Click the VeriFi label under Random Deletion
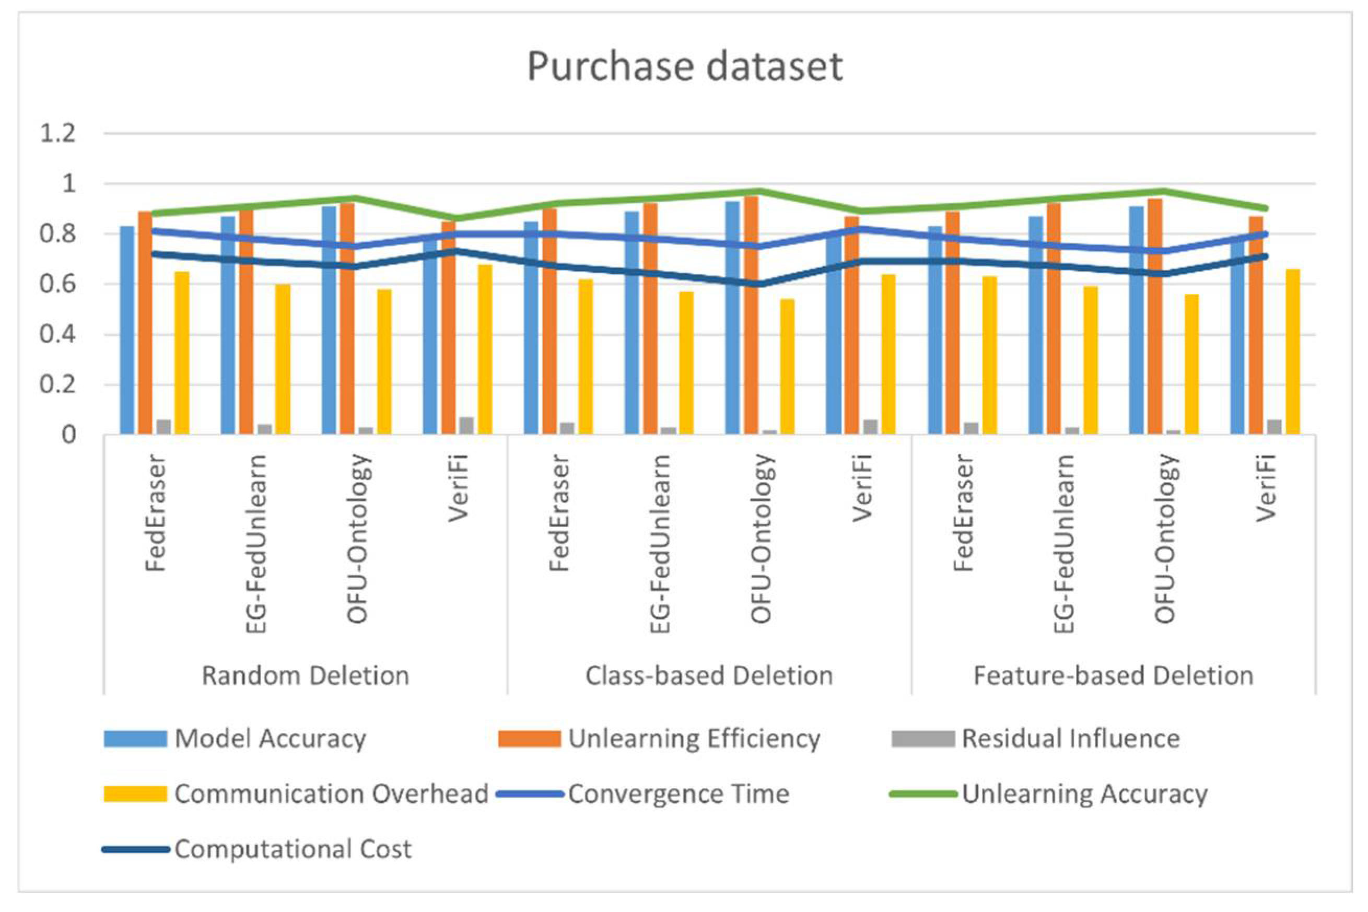Image resolution: width=1368 pixels, height=912 pixels. coord(458,488)
